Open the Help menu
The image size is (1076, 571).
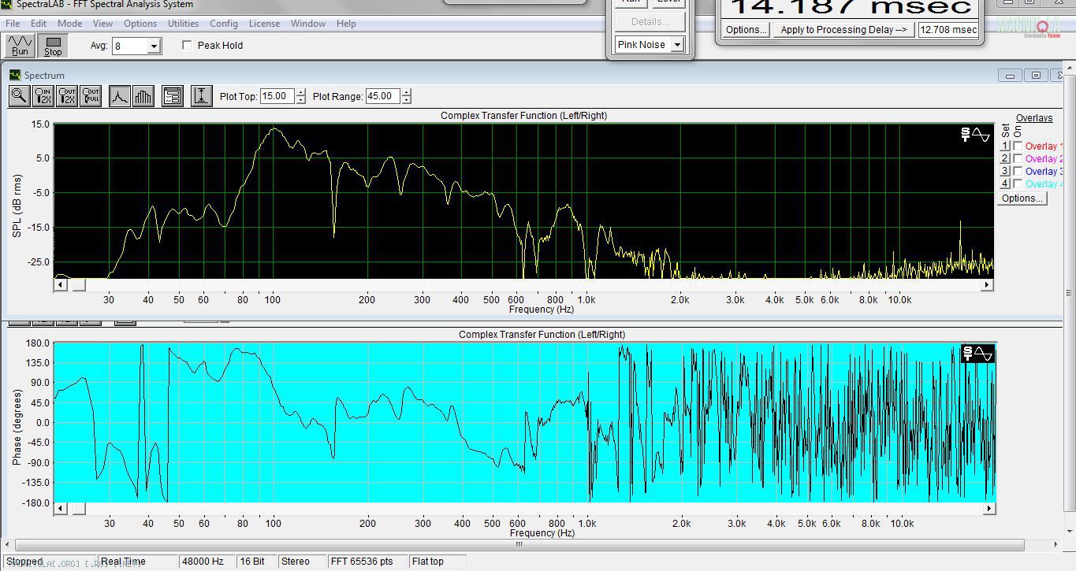tap(346, 24)
